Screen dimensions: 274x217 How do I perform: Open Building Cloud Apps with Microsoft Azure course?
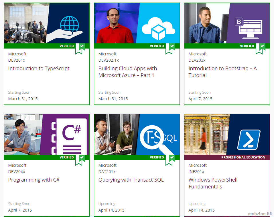tap(128, 72)
